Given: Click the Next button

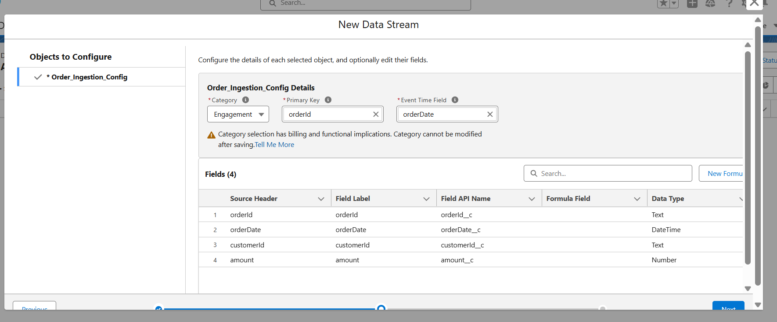Looking at the screenshot, I should 728,307.
